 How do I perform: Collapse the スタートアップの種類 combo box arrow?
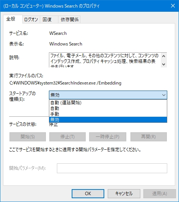point(164,95)
